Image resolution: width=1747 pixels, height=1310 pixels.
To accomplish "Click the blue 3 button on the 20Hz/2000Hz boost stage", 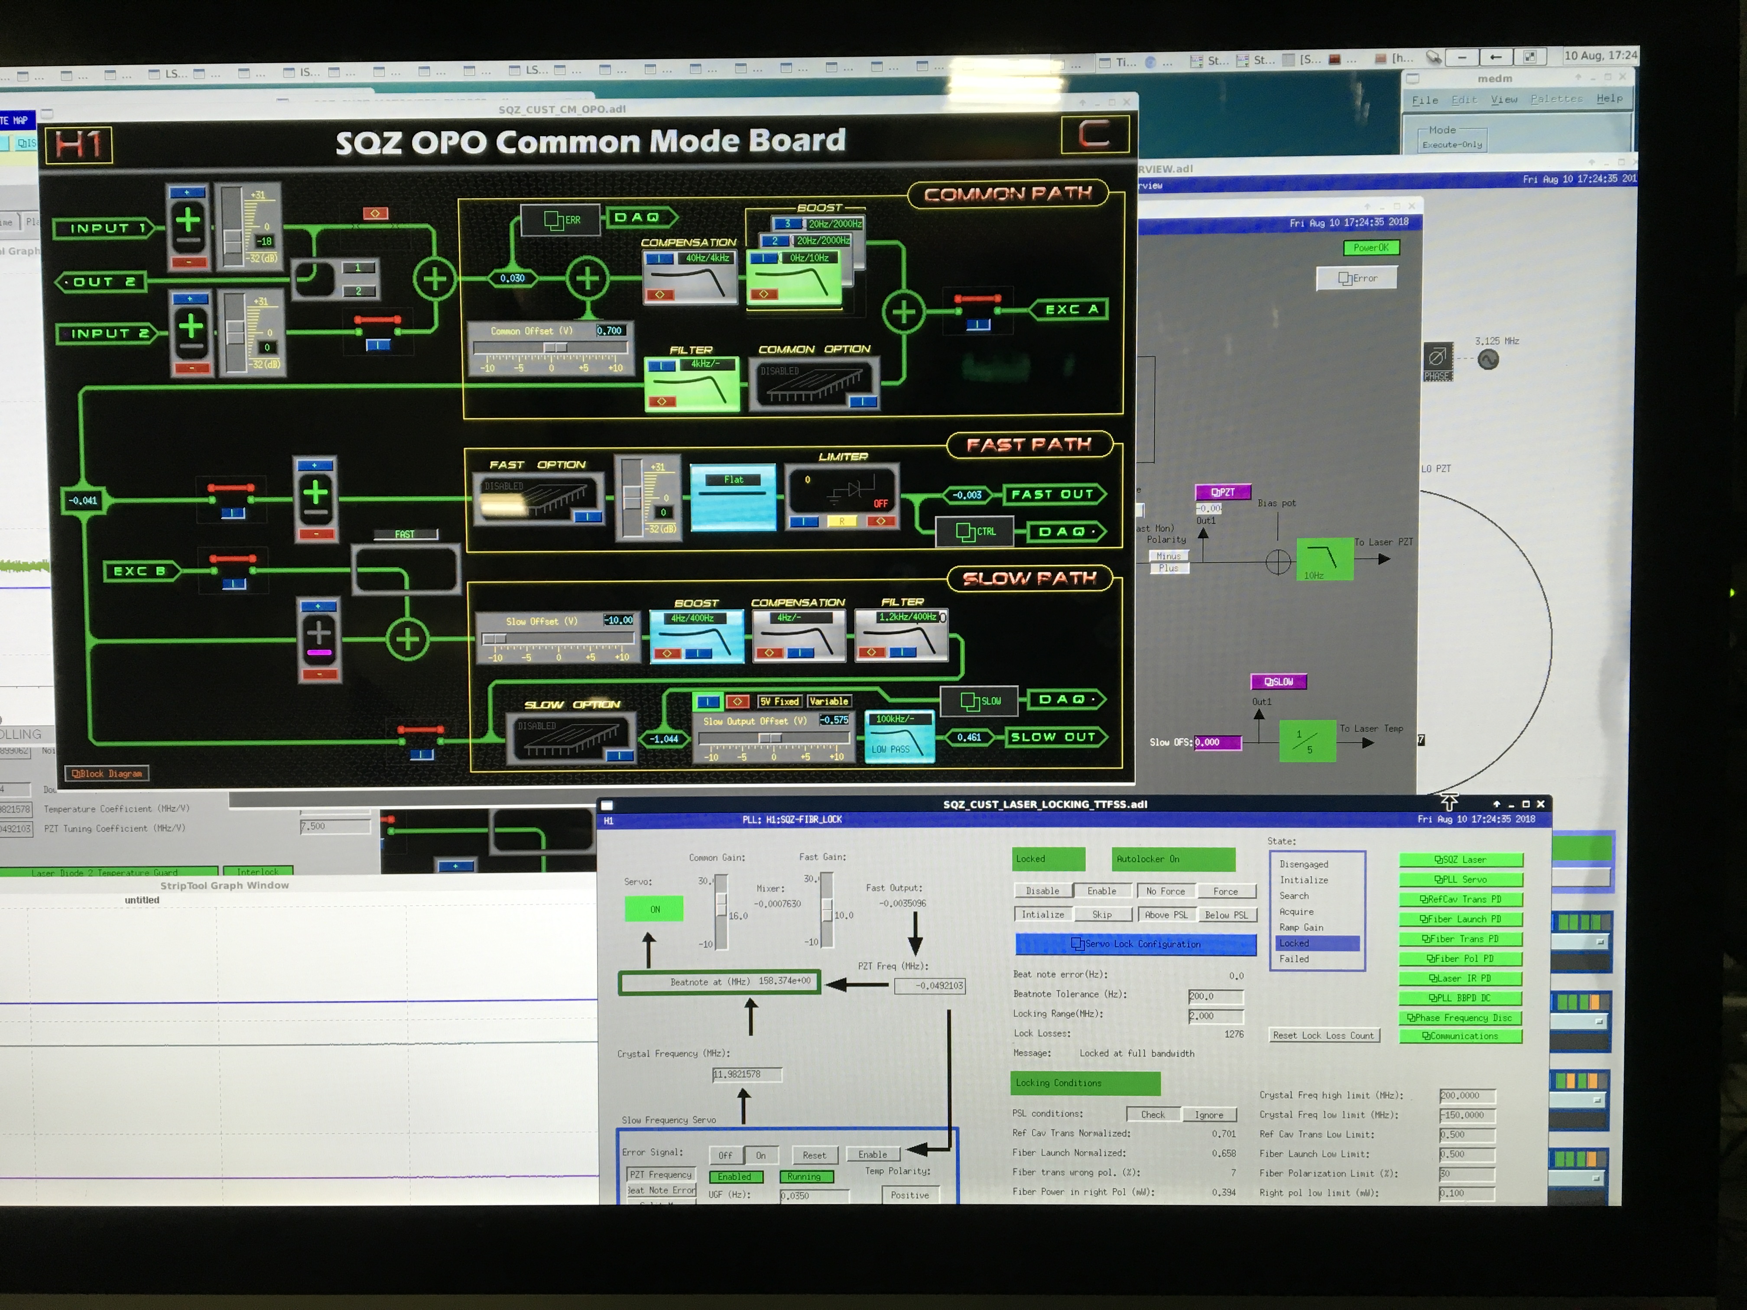I will tap(787, 224).
